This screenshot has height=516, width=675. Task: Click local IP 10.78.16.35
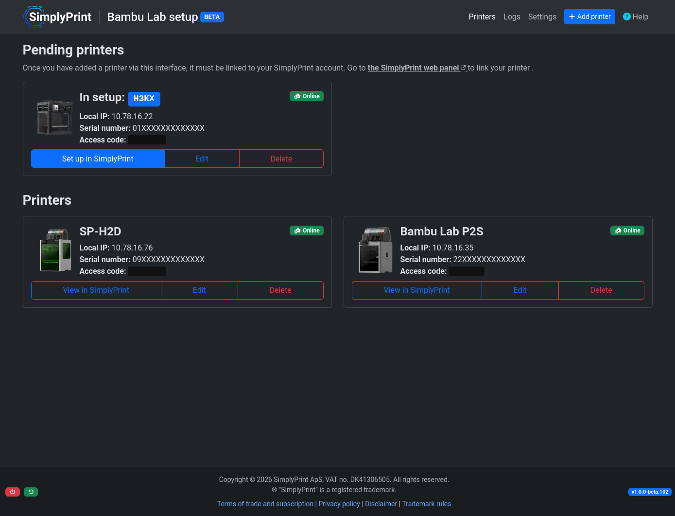coord(453,248)
